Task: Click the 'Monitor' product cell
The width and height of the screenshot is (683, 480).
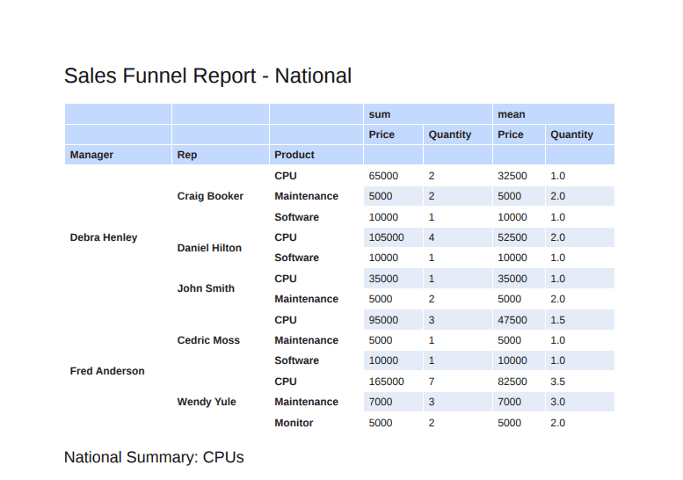Action: [x=294, y=423]
